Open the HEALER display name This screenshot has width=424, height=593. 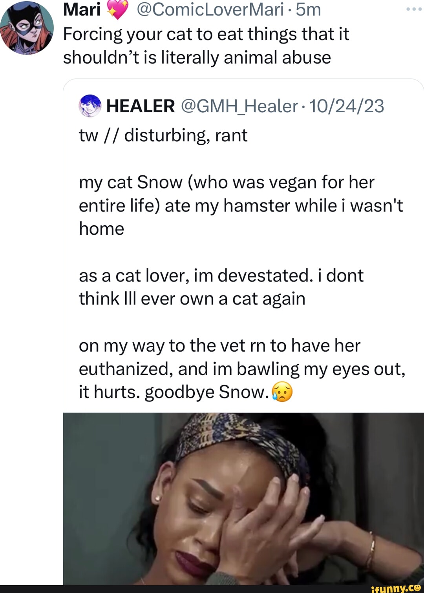(x=141, y=106)
